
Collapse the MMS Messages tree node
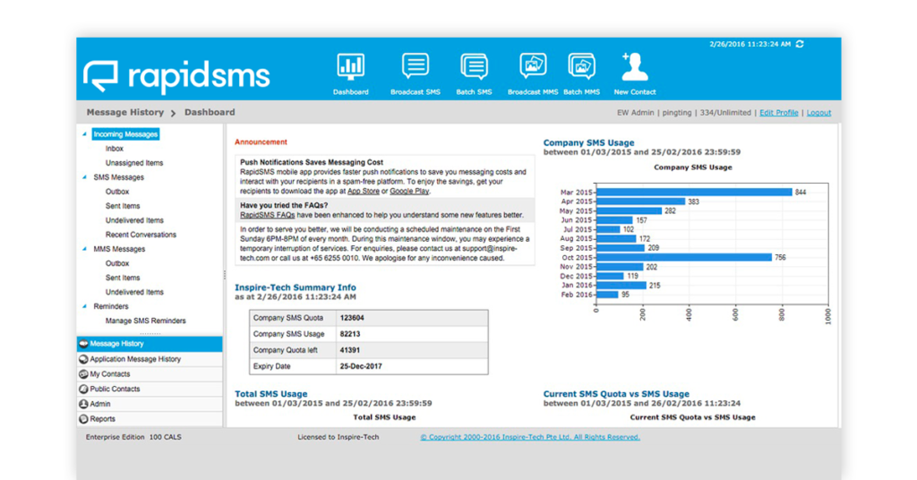tap(85, 249)
